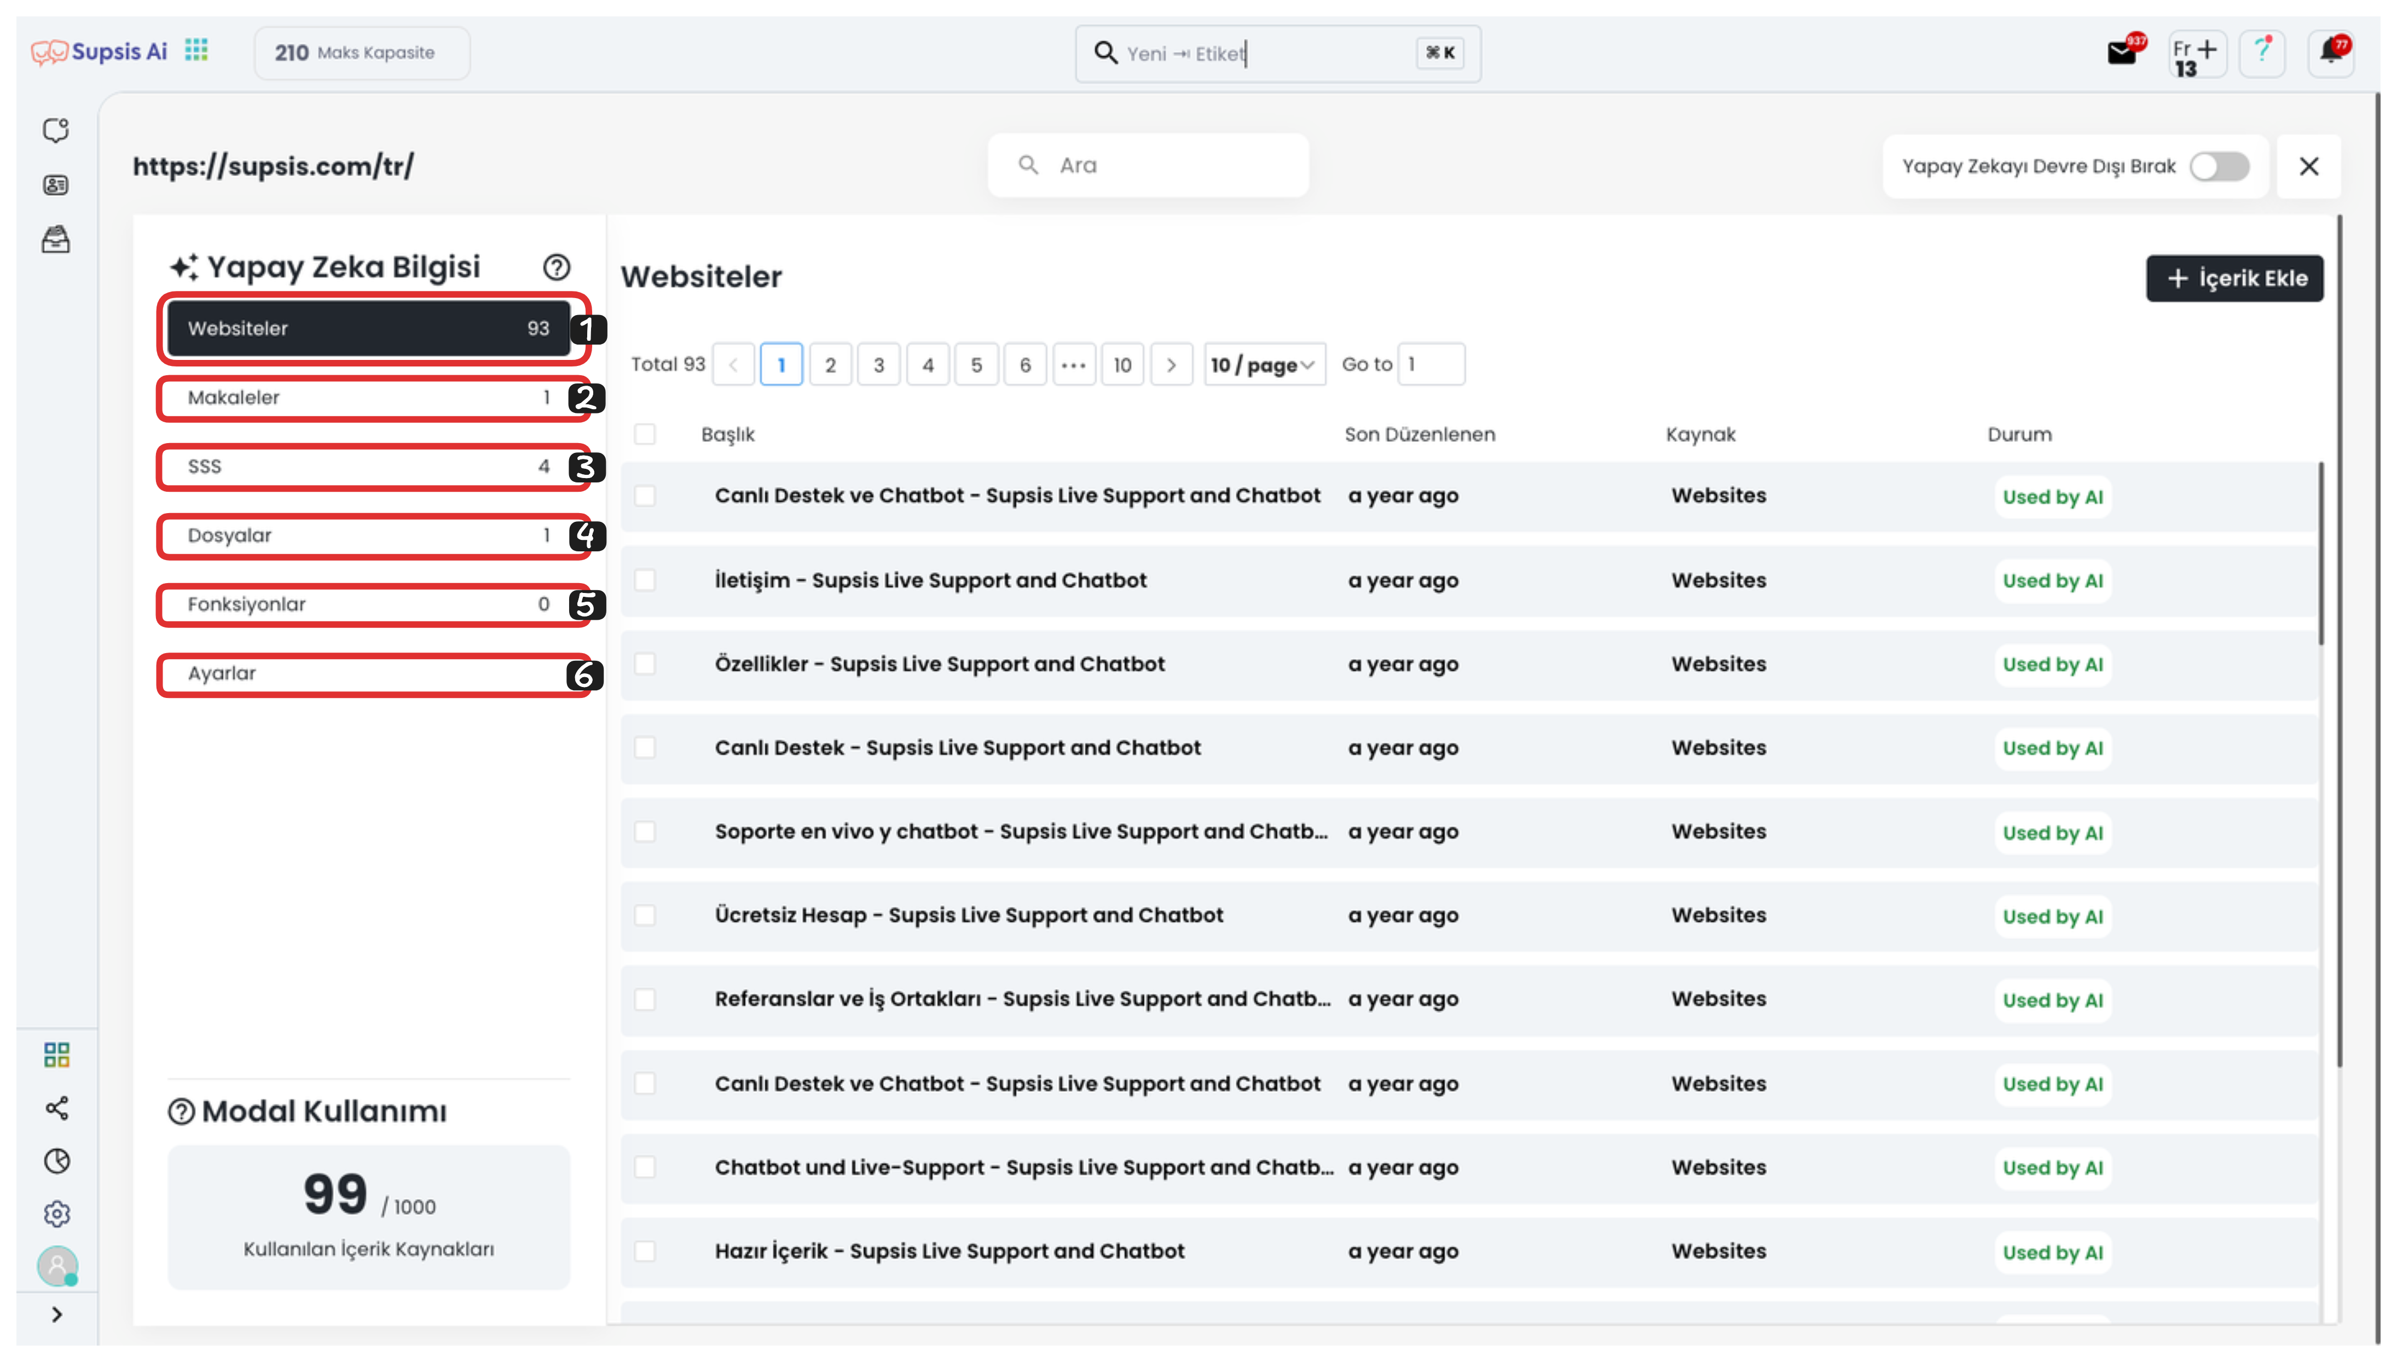Click the https://supsis.com/tr/ heading
This screenshot has height=1362, width=2397.
point(273,166)
